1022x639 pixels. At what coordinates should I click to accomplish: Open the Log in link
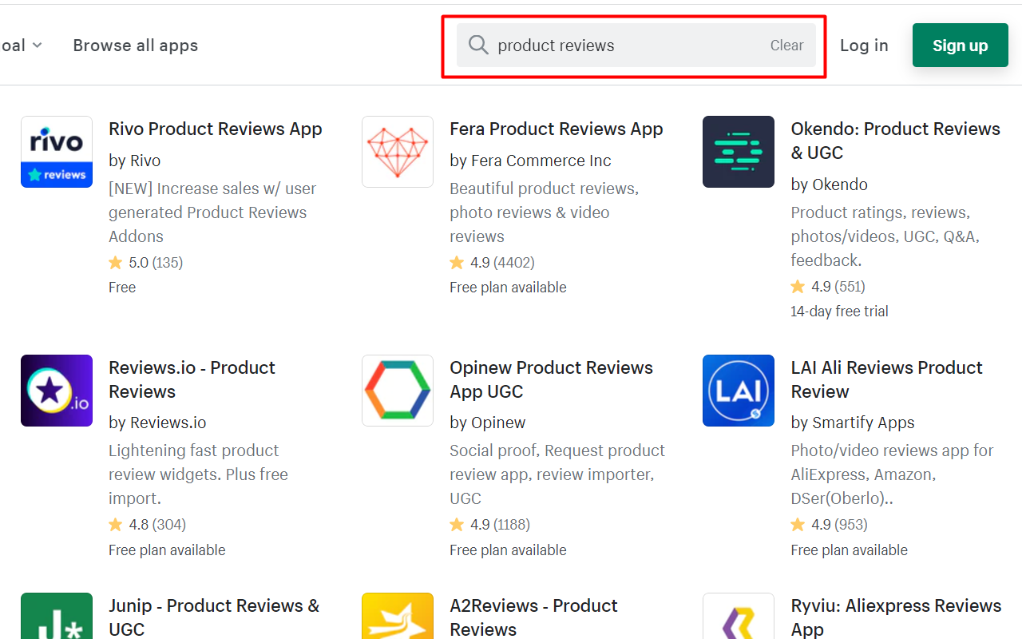point(864,46)
